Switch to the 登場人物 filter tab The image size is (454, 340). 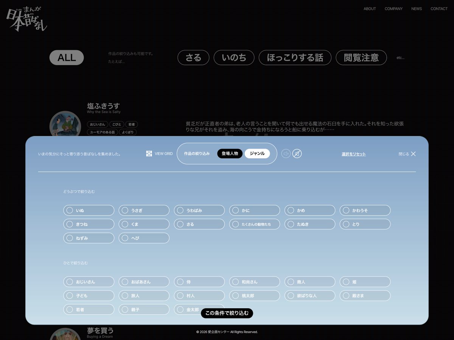230,153
